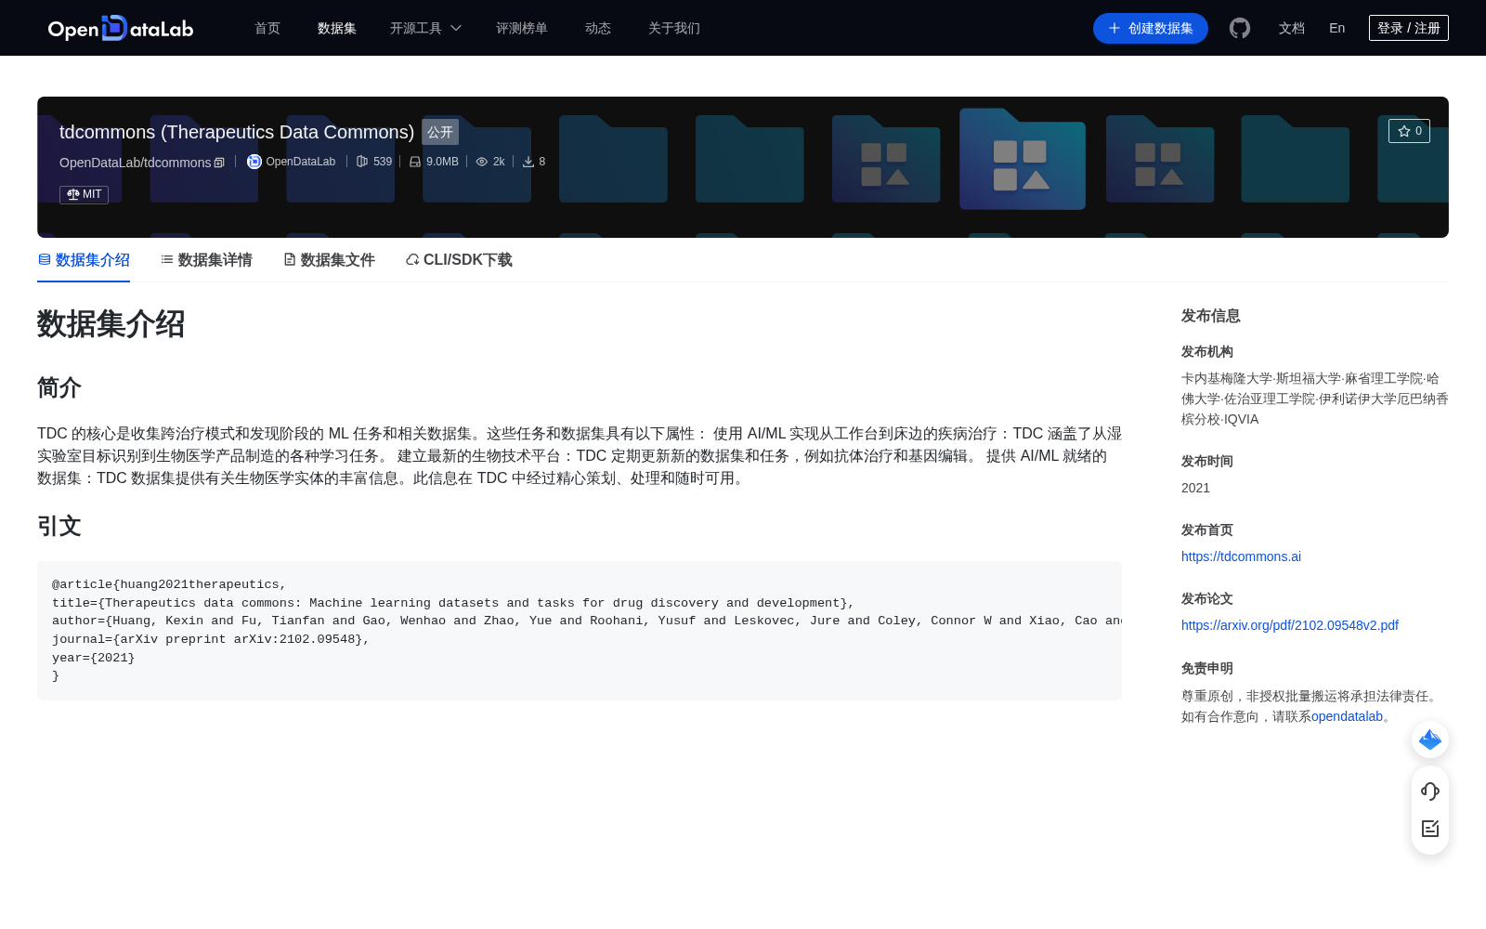Click the 公开 visibility badge
This screenshot has height=929, width=1486.
click(x=440, y=132)
